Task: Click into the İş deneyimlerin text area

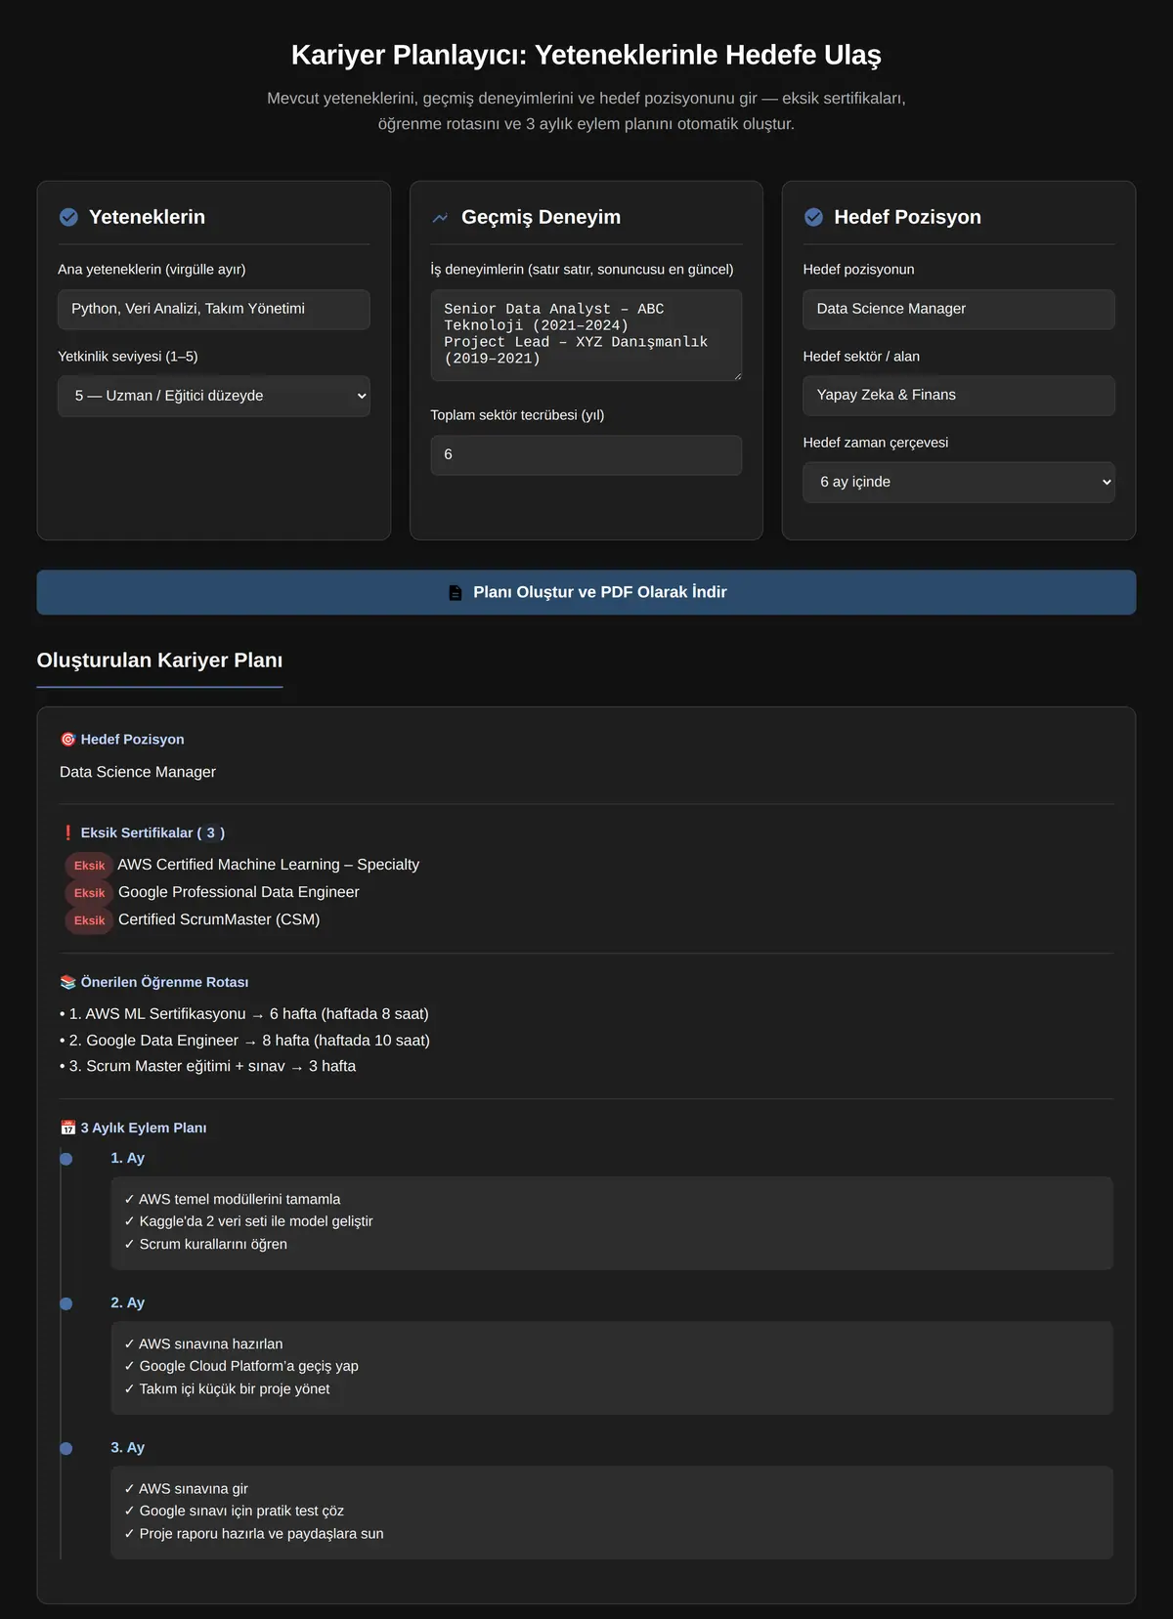Action: pyautogui.click(x=586, y=335)
